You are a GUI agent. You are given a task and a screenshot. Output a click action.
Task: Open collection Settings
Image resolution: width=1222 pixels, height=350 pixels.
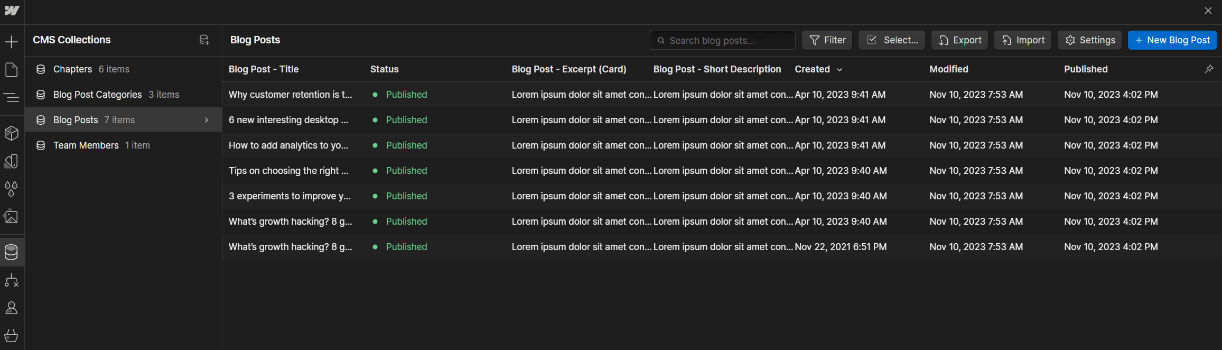click(x=1089, y=40)
